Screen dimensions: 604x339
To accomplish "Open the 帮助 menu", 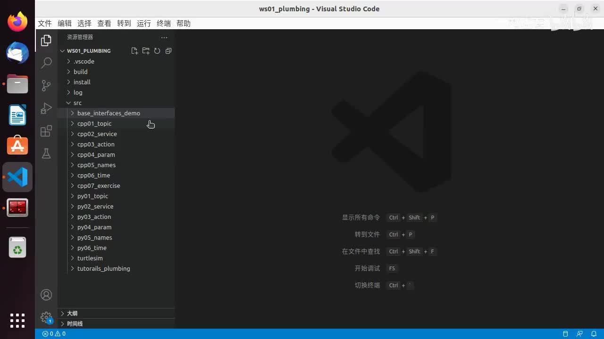I will pos(184,24).
